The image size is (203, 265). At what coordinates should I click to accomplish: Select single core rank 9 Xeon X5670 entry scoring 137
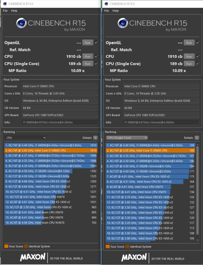click(151, 187)
